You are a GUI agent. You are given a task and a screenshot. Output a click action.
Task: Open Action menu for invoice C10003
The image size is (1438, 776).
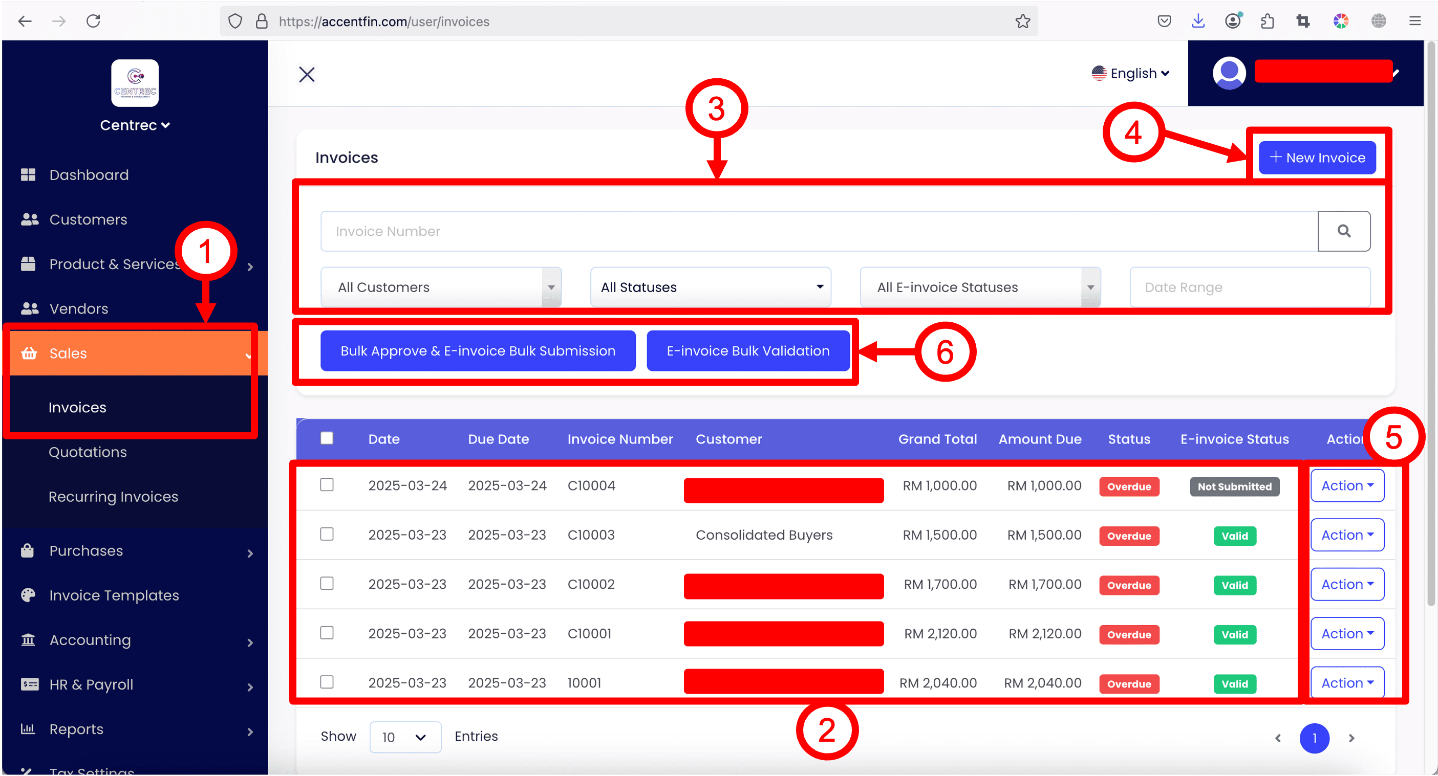1347,535
